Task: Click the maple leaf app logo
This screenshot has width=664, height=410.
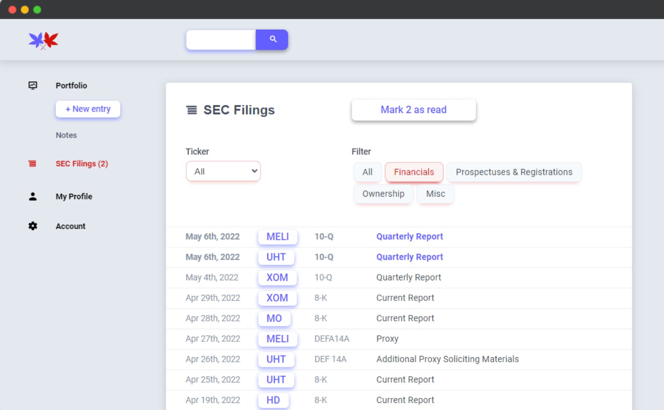Action: [x=43, y=41]
